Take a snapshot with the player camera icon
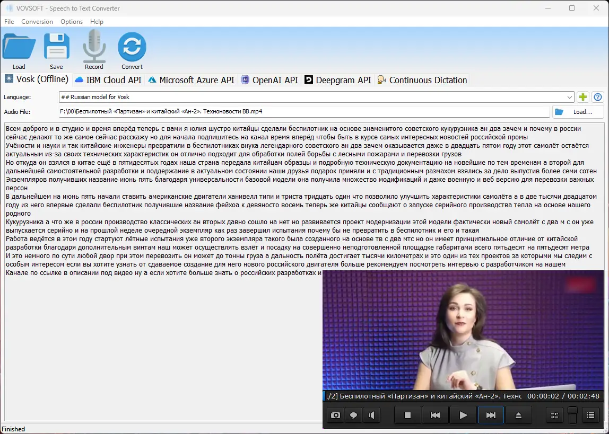Screen dimensions: 609x434 336,415
